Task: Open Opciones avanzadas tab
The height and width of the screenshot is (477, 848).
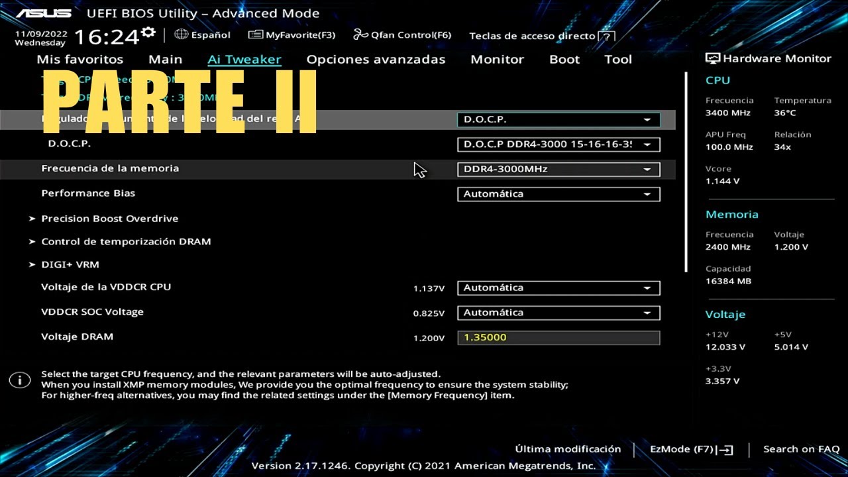Action: pos(376,59)
